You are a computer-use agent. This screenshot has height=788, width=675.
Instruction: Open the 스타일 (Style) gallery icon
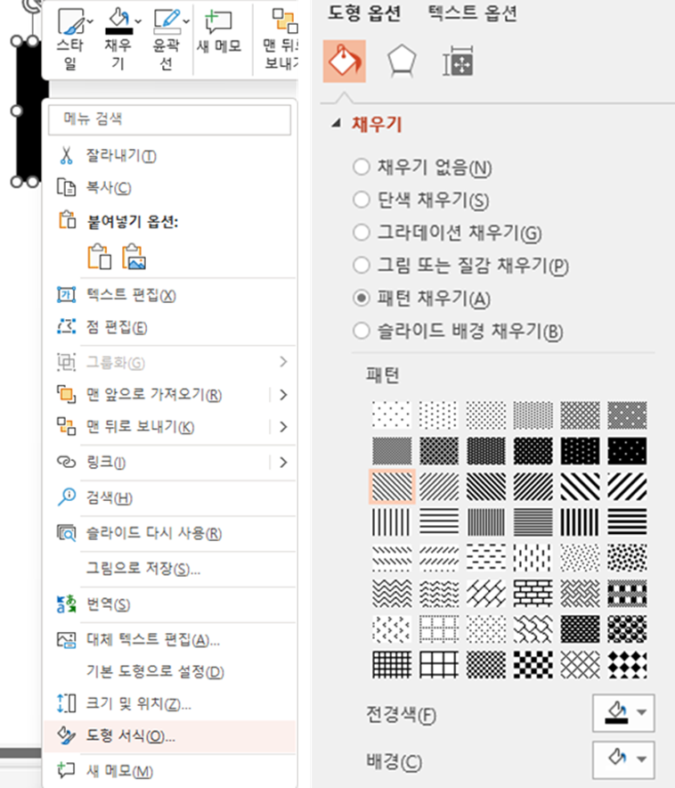point(71,21)
